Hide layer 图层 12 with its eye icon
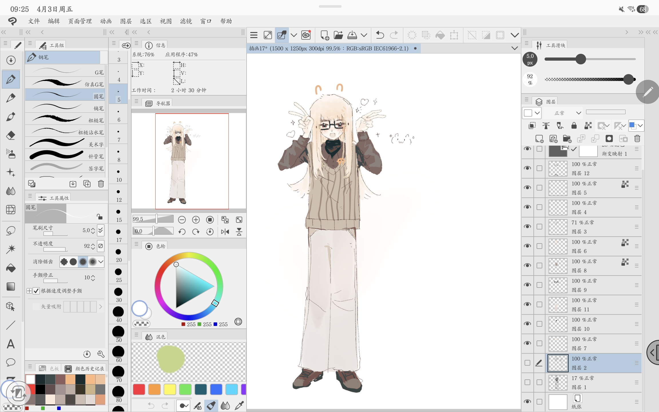Image resolution: width=659 pixels, height=412 pixels. click(527, 168)
